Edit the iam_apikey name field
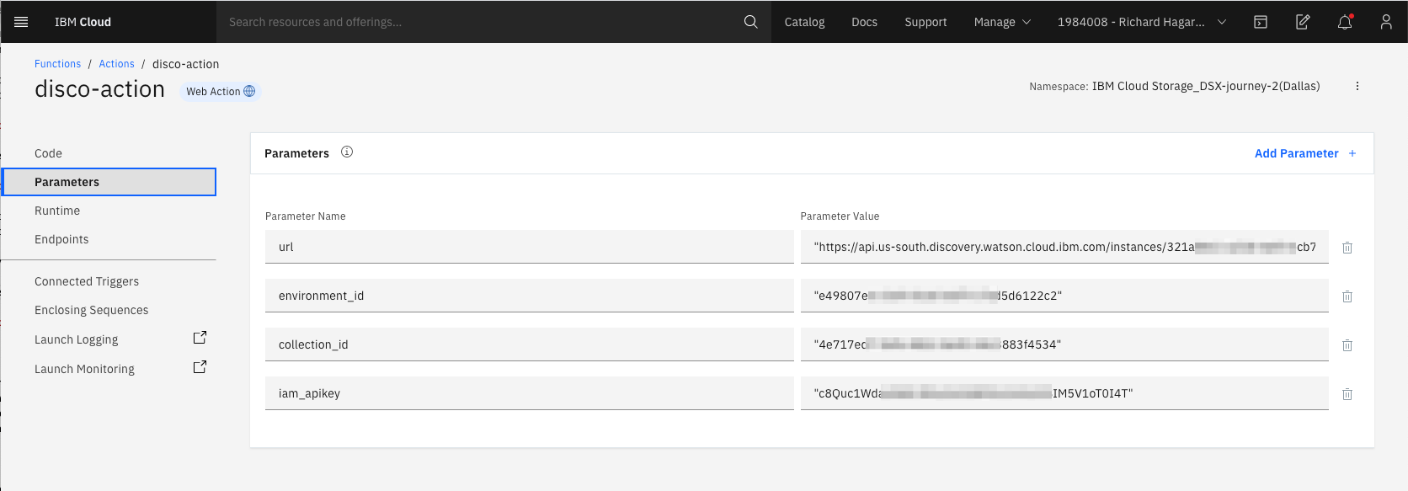 [x=529, y=393]
